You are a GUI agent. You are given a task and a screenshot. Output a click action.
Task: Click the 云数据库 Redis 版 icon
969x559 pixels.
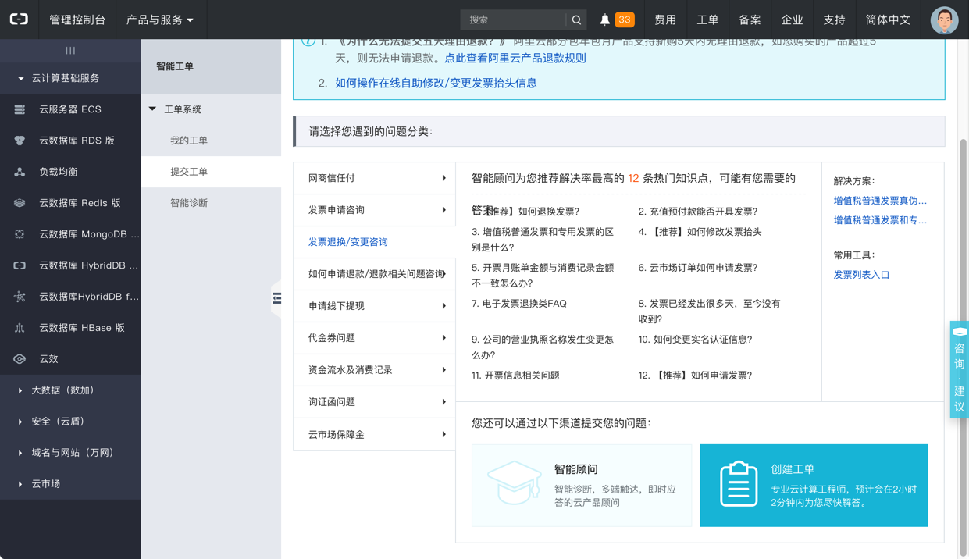point(20,203)
